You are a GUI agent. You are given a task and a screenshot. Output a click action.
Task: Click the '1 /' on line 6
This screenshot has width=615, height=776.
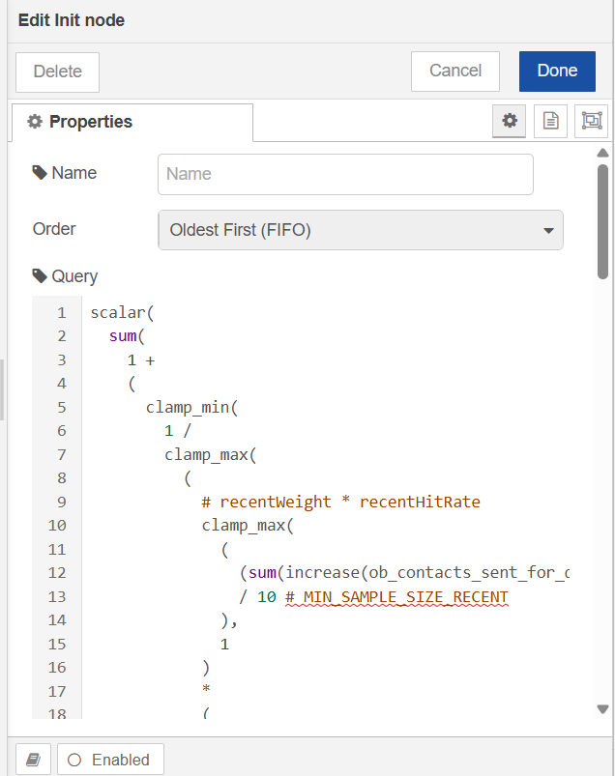(178, 431)
